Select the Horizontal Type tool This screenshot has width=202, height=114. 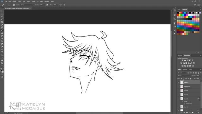click(x=2, y=52)
